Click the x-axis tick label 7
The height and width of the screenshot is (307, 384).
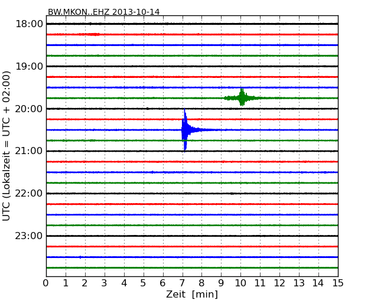click(182, 283)
